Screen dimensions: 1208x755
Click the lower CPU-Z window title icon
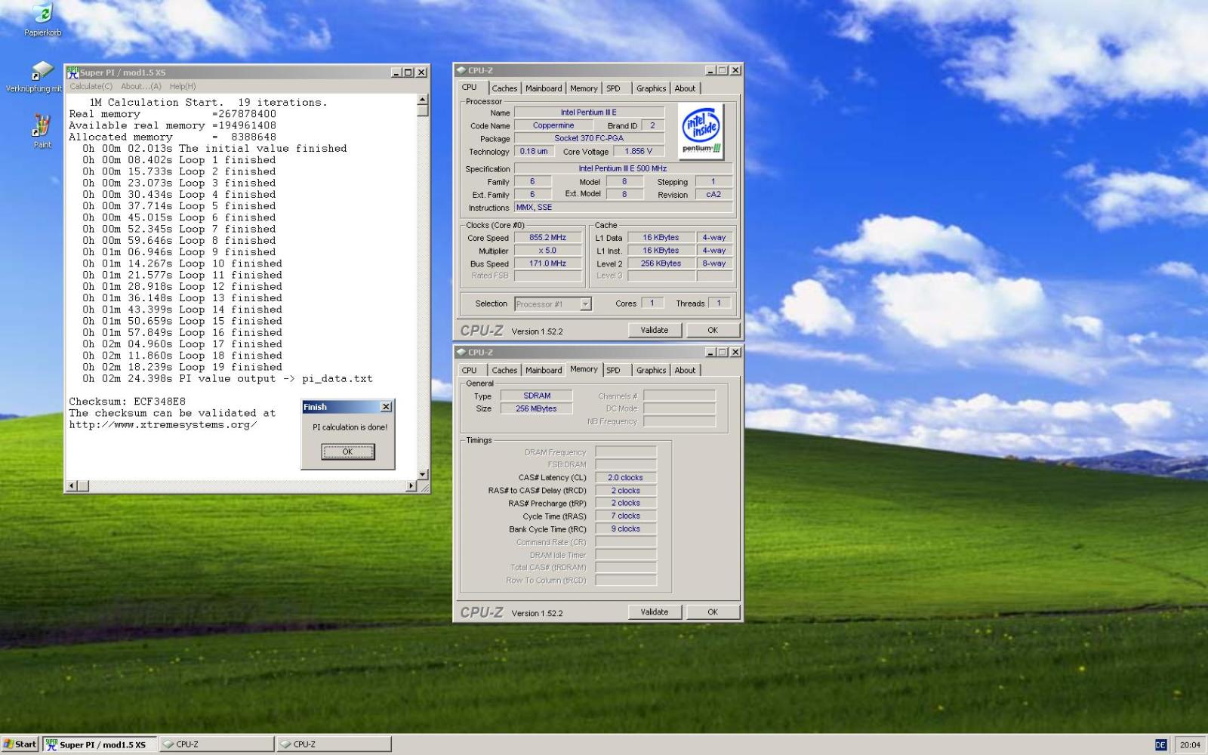[461, 352]
